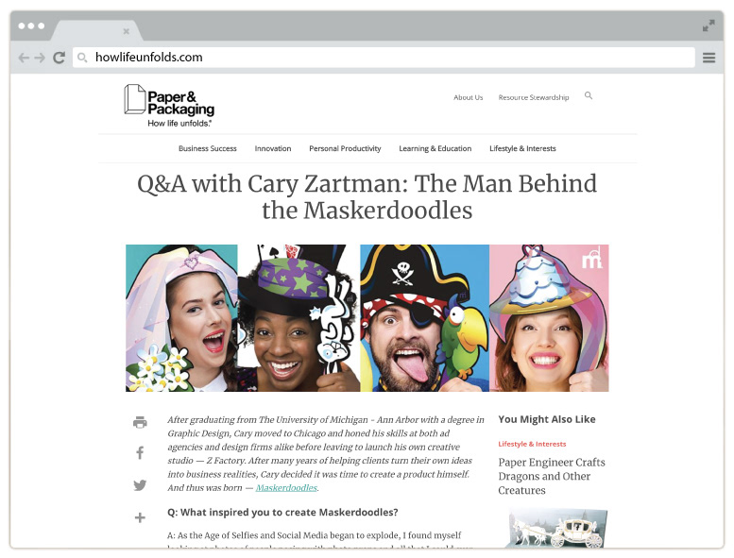Image resolution: width=734 pixels, height=558 pixels.
Task: Open the About Us link
Action: tap(469, 97)
